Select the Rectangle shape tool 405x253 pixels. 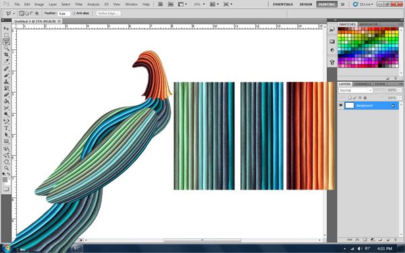coord(6,141)
